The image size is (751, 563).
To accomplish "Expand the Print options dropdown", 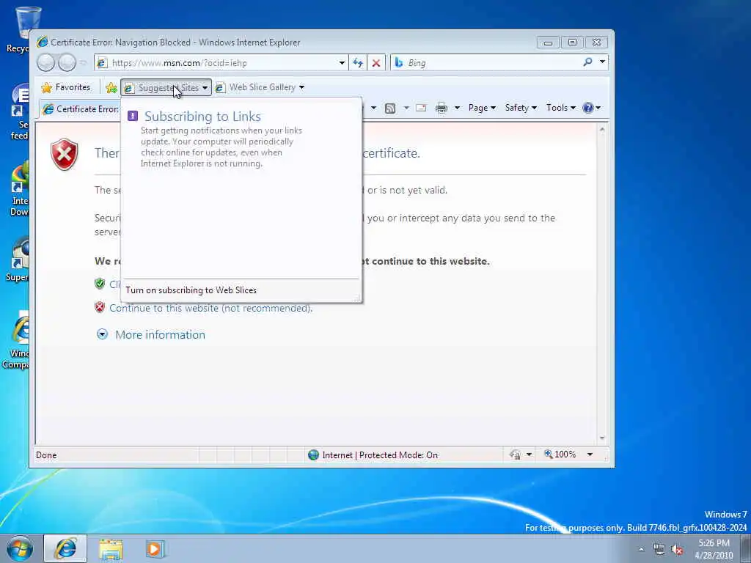I will click(x=457, y=108).
